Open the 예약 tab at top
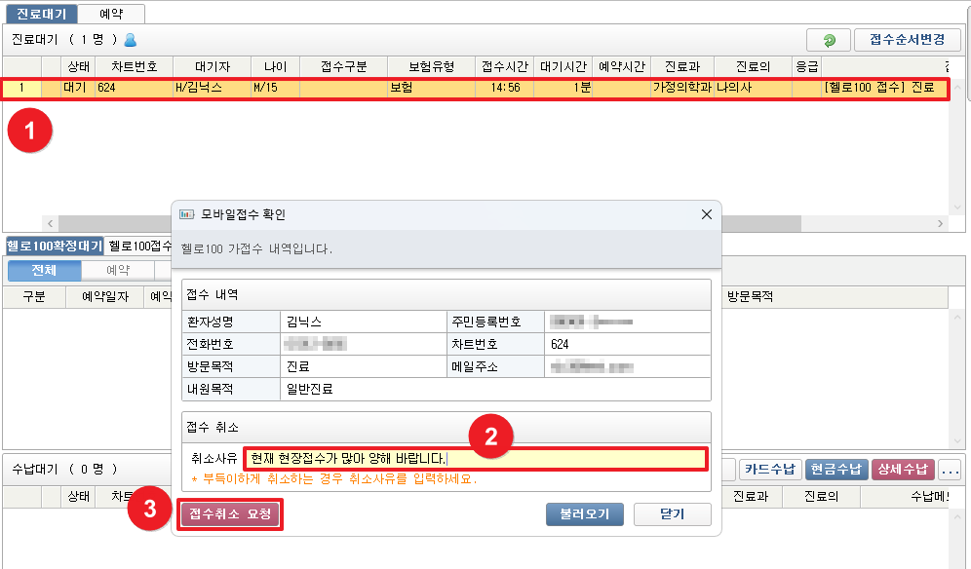 (x=110, y=14)
